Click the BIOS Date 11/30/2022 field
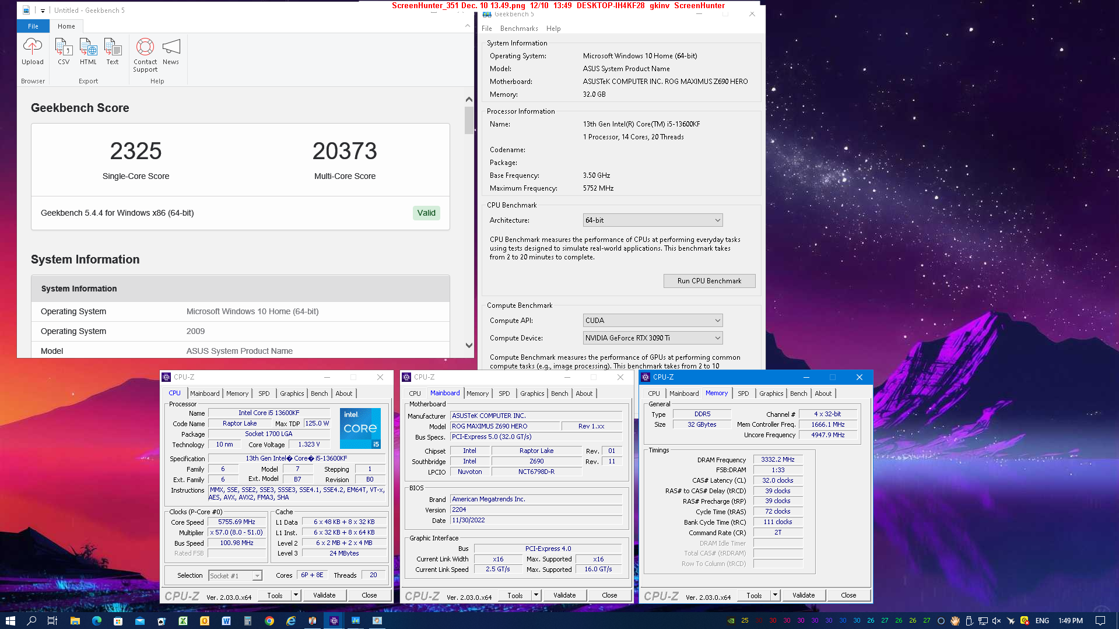Viewport: 1119px width, 629px height. point(536,520)
